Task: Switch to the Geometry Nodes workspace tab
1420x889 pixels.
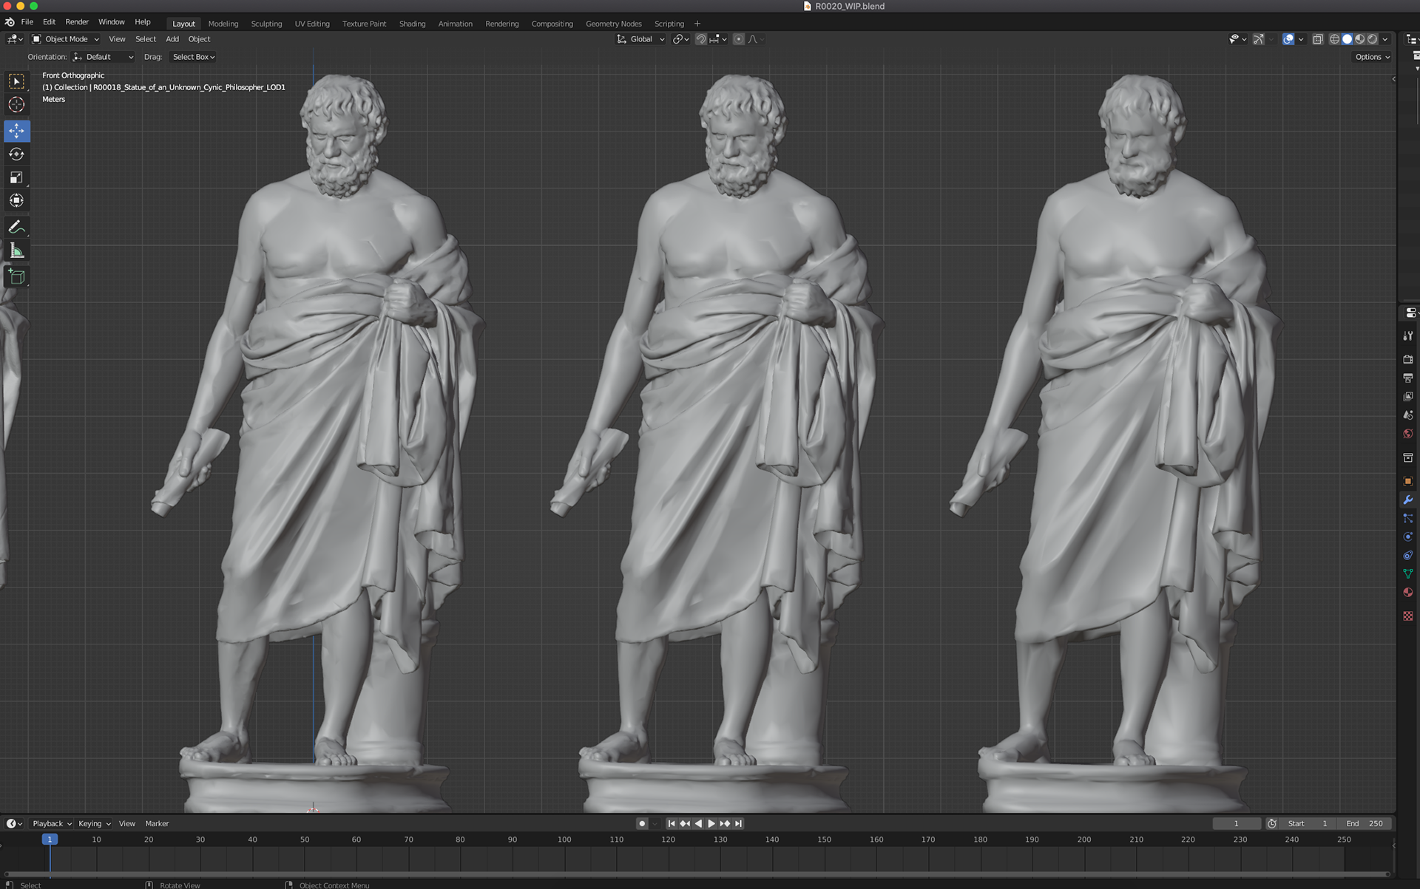Action: [613, 24]
